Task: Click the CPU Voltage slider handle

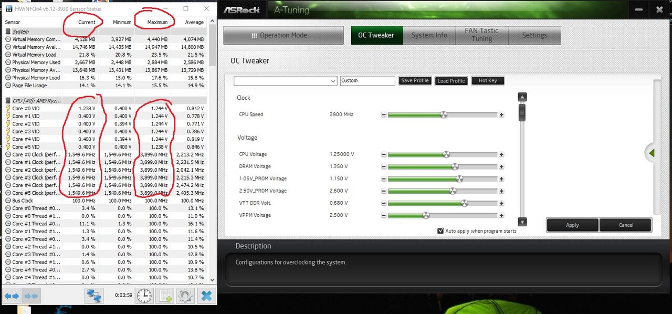Action: tap(446, 154)
